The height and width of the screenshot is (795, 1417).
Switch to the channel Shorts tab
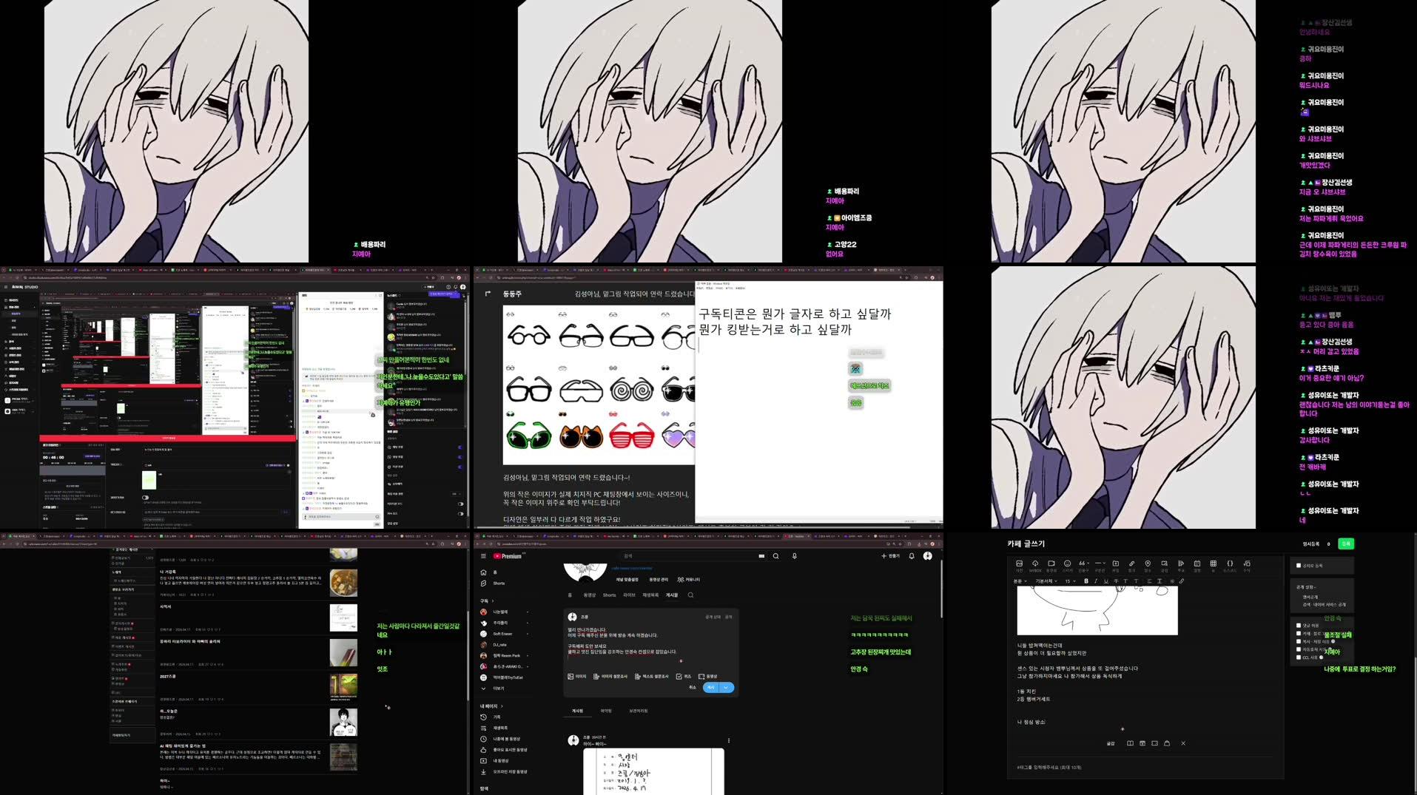[x=609, y=595]
